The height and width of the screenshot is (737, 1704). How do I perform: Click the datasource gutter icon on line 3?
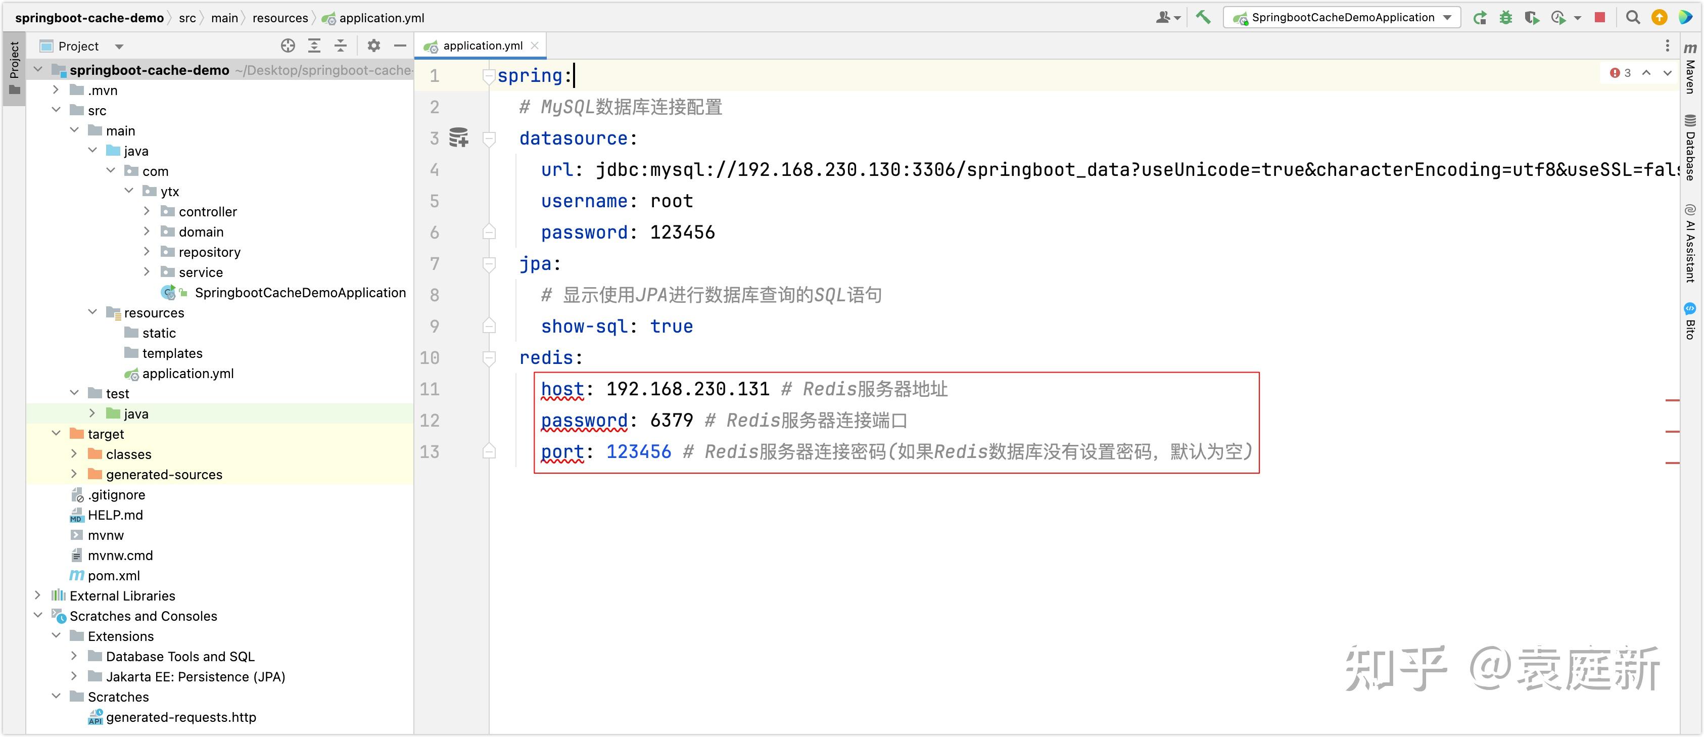(458, 137)
